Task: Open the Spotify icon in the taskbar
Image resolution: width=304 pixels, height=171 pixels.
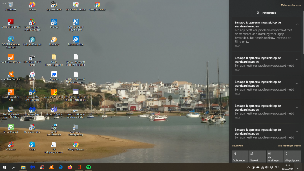Action: pos(88,167)
